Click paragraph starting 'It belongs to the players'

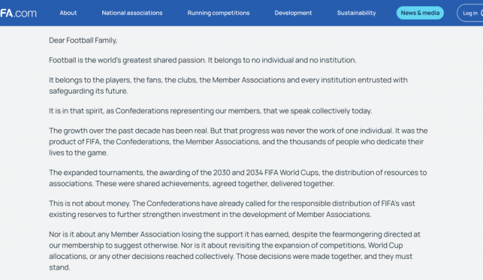(228, 85)
